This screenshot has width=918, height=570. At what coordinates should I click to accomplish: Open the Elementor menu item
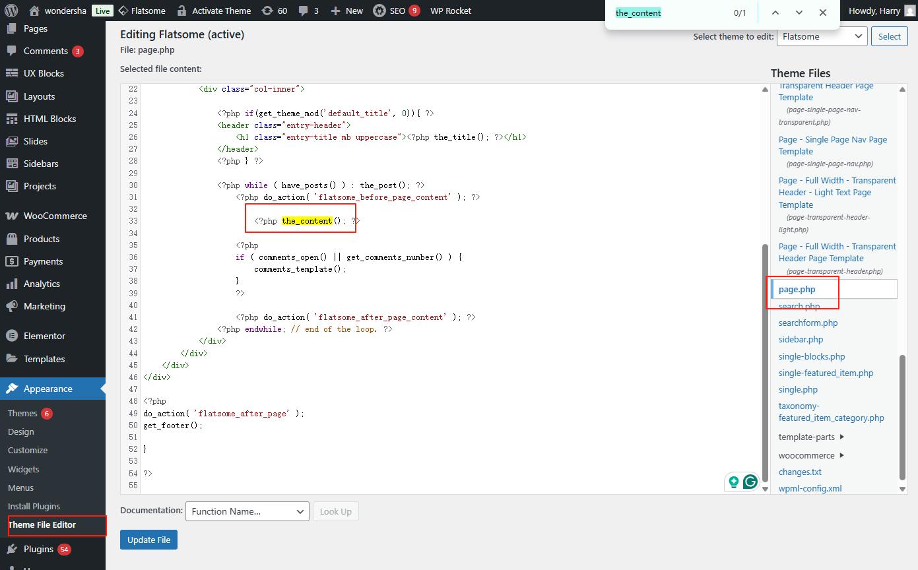pyautogui.click(x=44, y=336)
